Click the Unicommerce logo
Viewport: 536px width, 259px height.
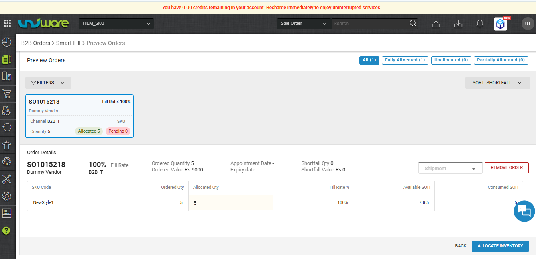point(43,23)
